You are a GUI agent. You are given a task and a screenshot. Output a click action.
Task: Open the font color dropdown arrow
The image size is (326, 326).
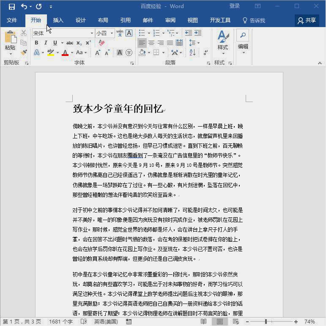[72, 52]
